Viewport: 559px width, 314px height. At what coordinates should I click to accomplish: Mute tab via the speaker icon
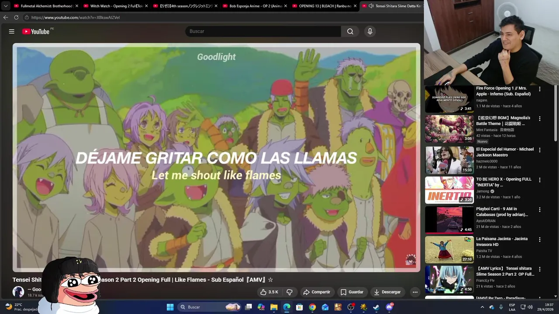click(x=371, y=6)
